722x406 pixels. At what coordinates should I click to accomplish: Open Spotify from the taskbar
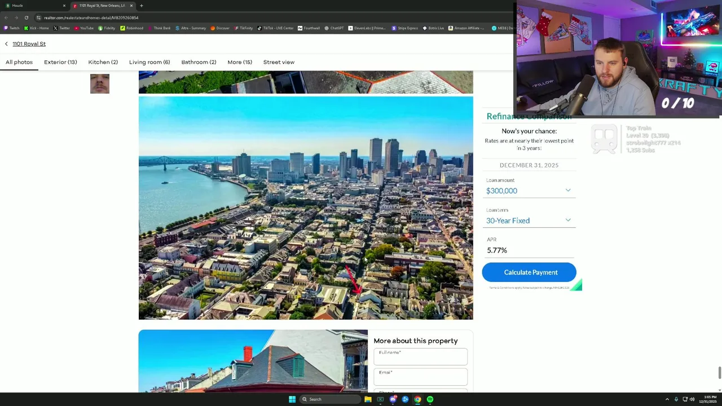click(x=430, y=399)
